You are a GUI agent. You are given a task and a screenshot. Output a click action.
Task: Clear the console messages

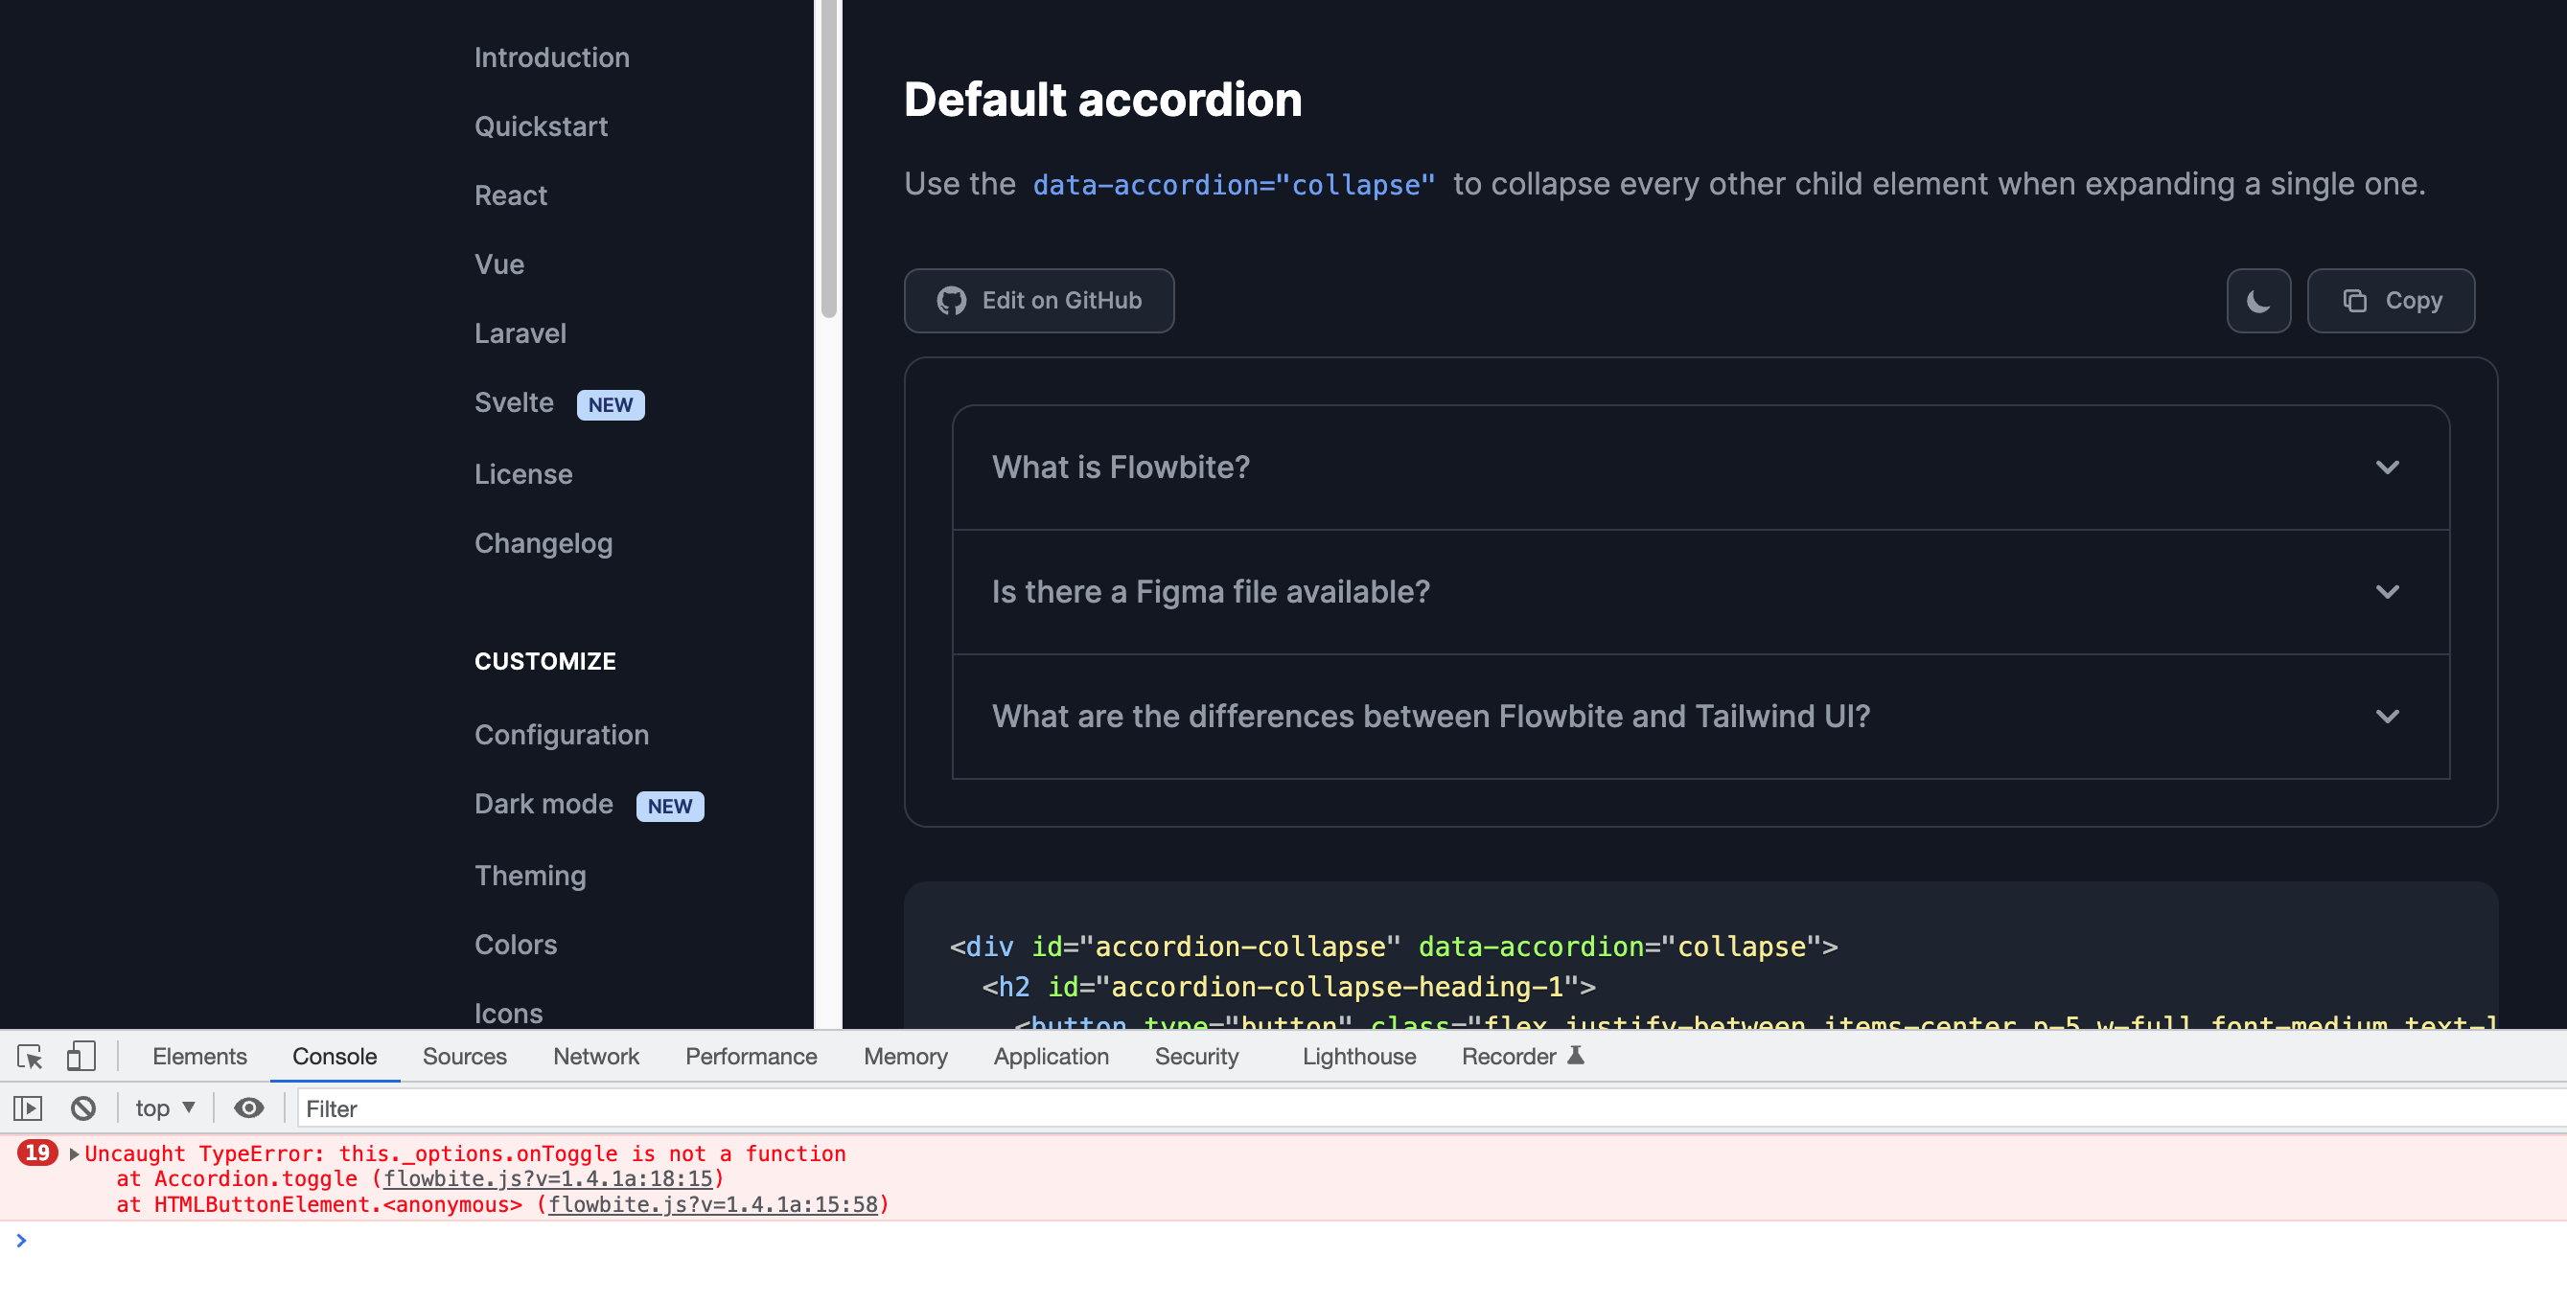pos(82,1107)
